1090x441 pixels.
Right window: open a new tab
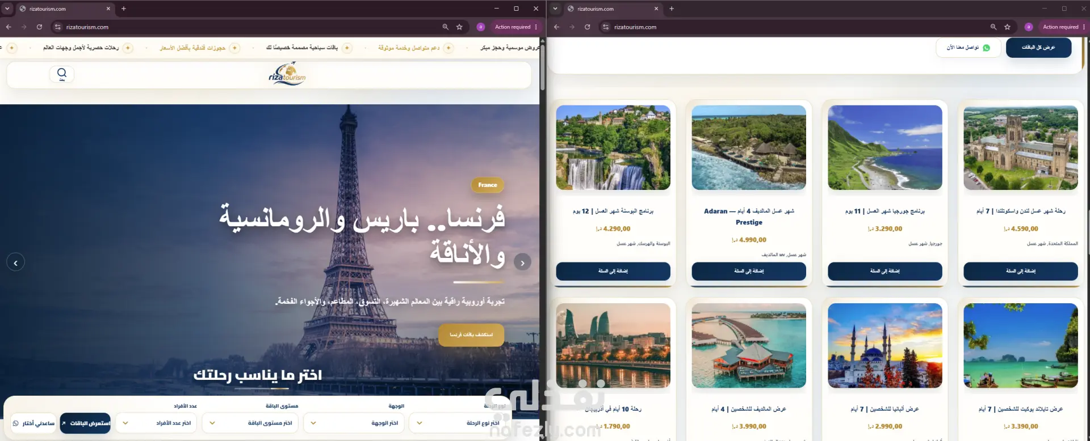(x=672, y=9)
